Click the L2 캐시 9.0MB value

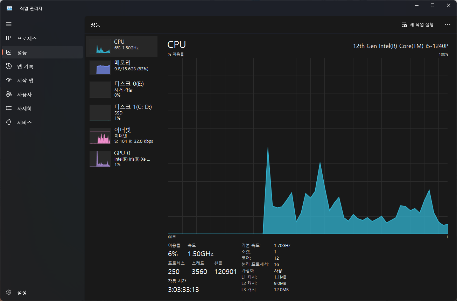coord(280,283)
